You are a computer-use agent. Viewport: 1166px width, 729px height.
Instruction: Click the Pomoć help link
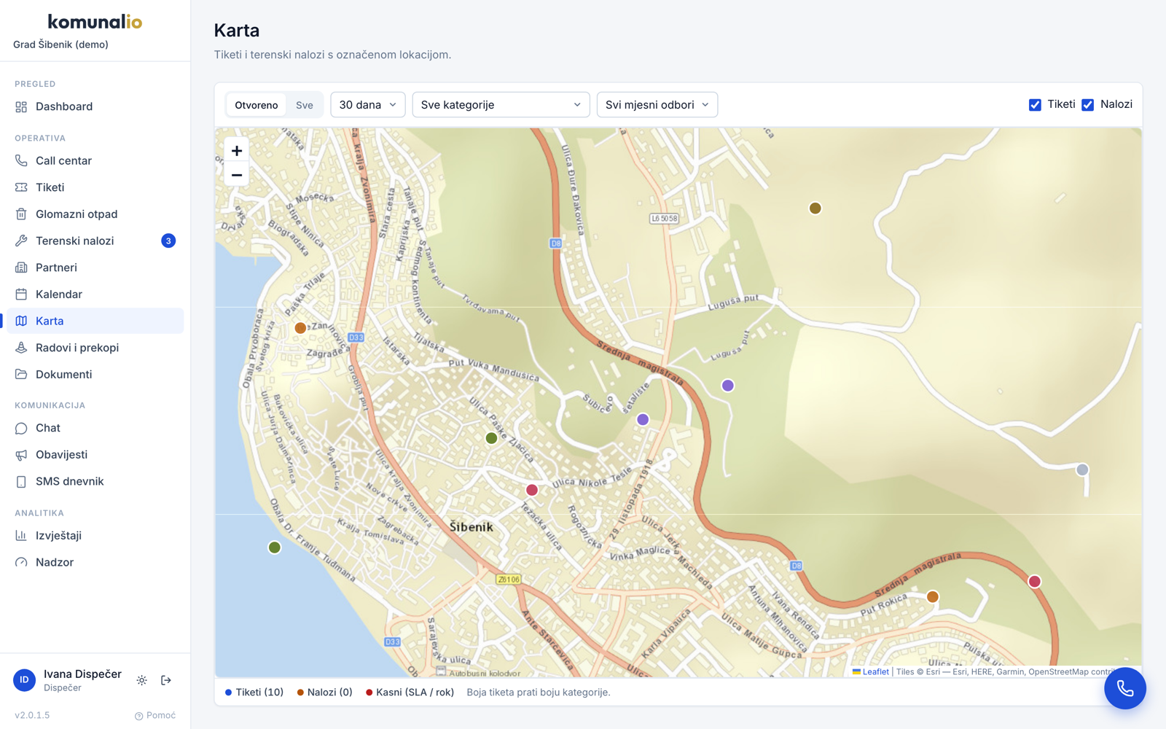(x=155, y=715)
